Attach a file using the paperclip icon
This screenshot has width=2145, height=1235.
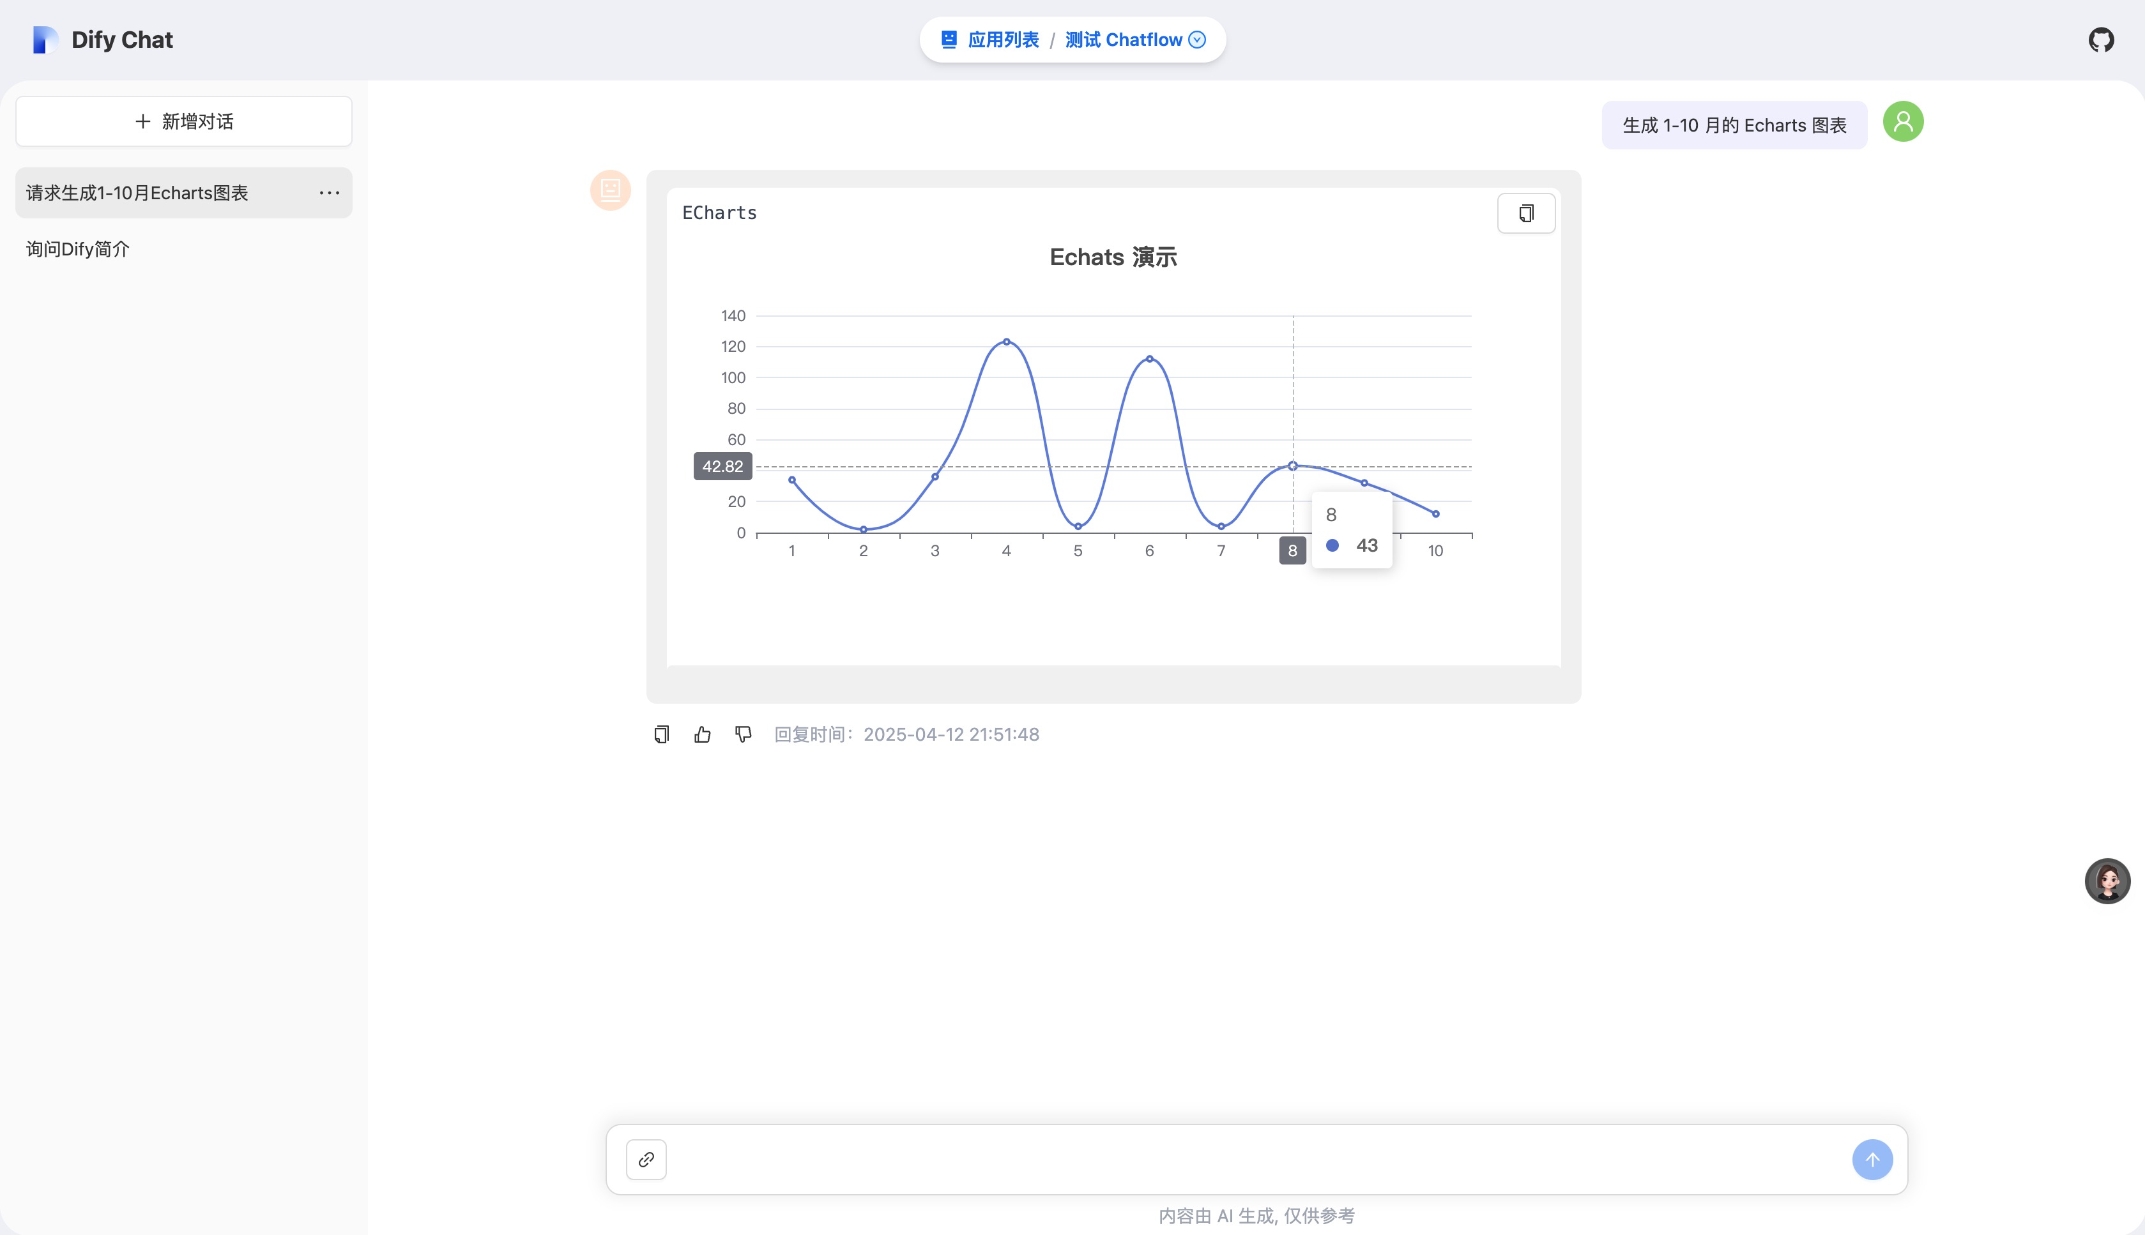pos(646,1158)
